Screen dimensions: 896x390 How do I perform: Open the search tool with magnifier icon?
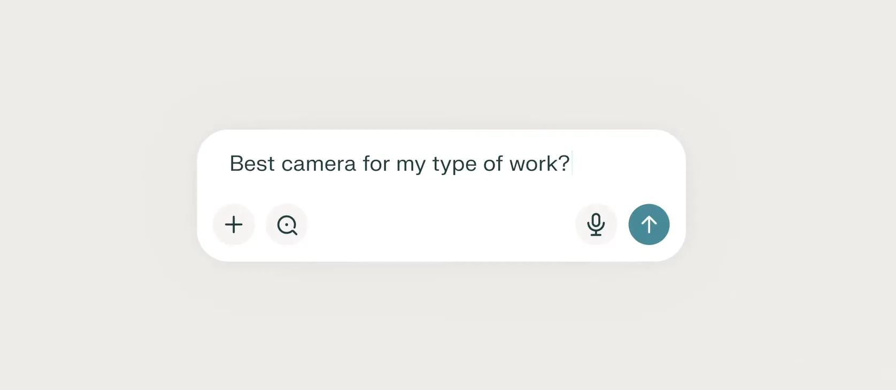[287, 224]
